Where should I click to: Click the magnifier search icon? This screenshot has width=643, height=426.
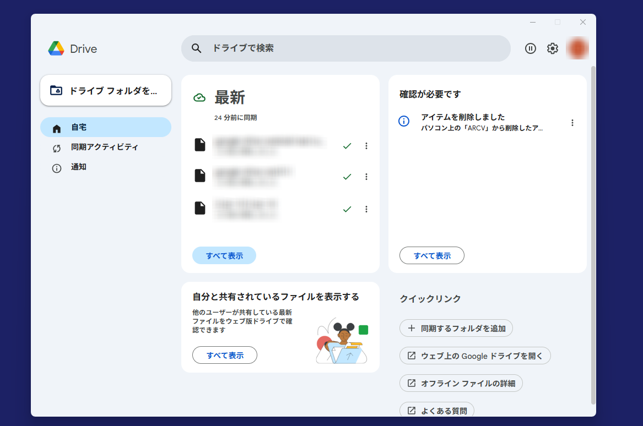(197, 48)
